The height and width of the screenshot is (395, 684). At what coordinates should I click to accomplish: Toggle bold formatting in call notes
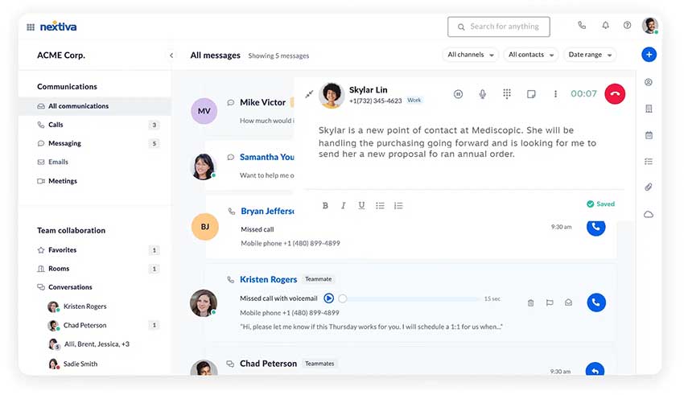(x=325, y=206)
